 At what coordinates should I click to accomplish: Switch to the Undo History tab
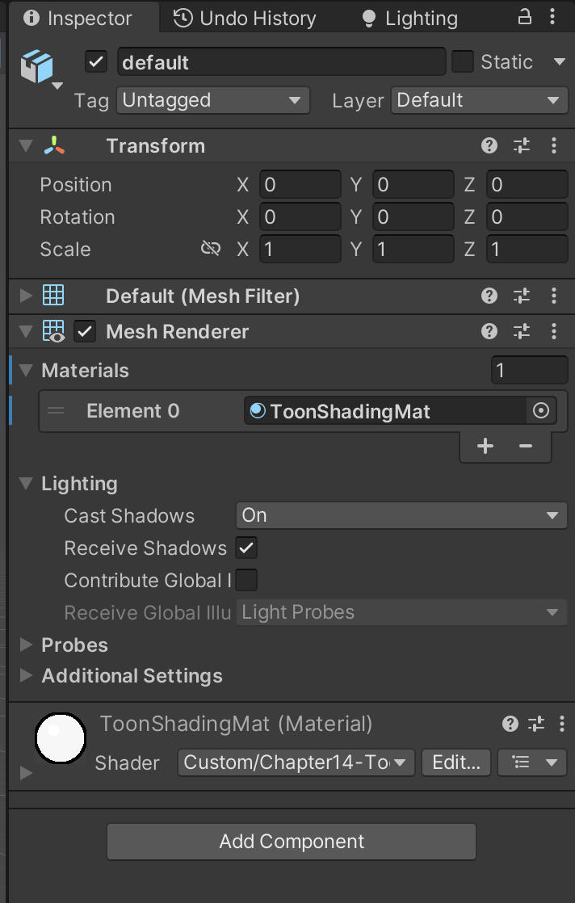click(x=246, y=18)
